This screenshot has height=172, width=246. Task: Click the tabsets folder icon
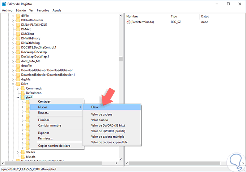(x=23, y=156)
